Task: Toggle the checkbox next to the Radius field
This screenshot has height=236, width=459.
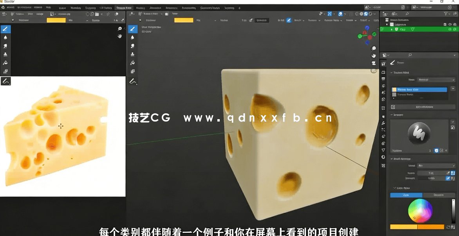Action: [x=453, y=173]
